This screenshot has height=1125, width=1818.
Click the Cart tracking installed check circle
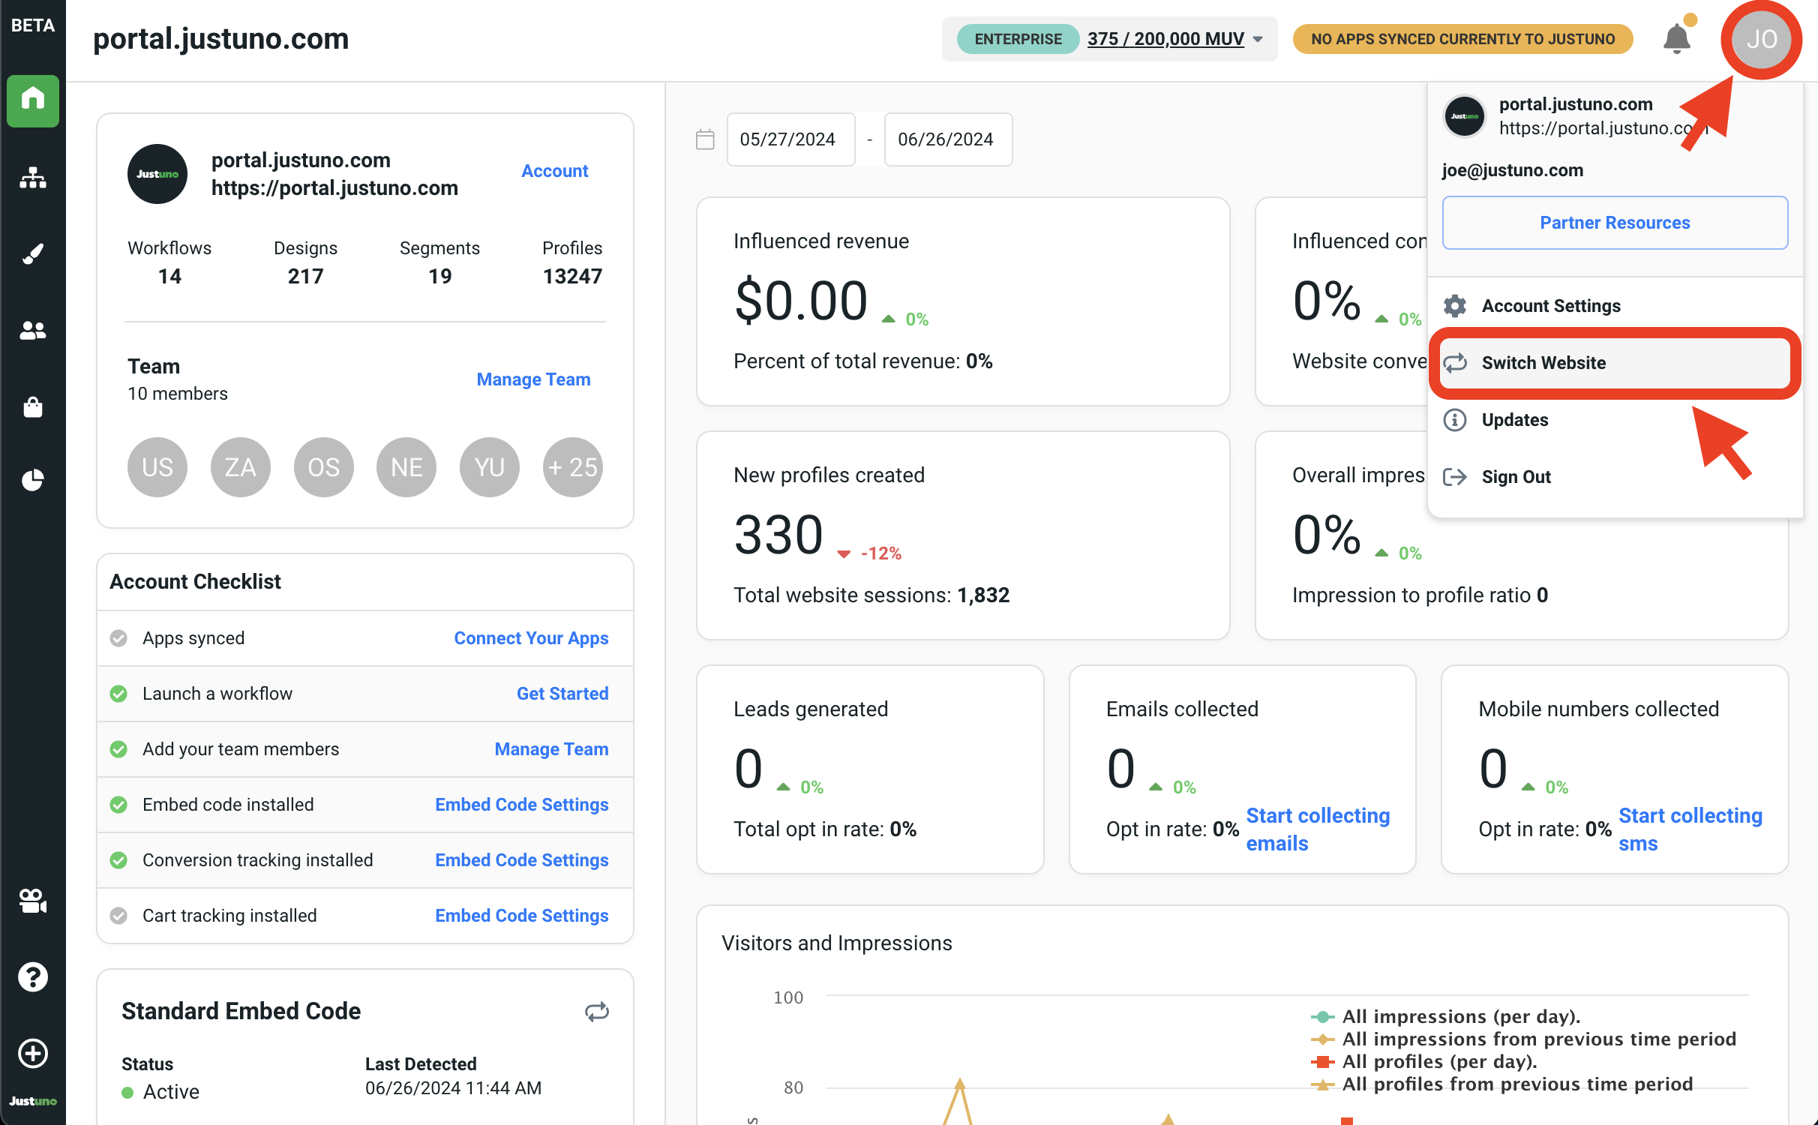[118, 916]
